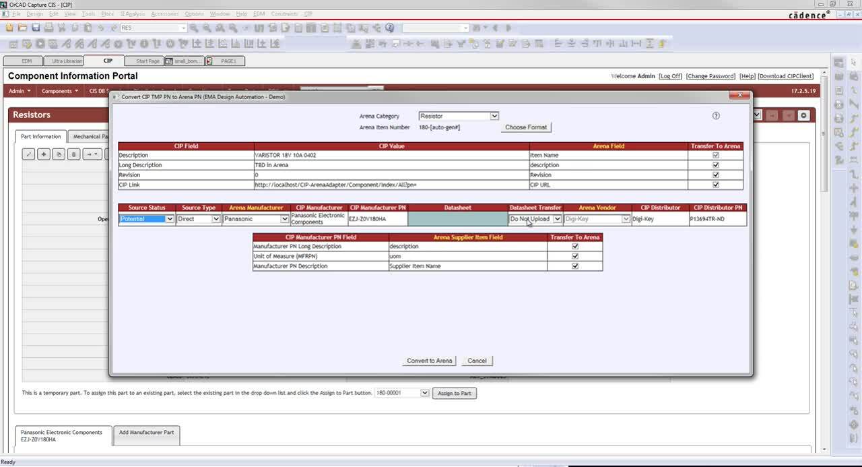
Task: Click the trash delete icon on Part Information
Action: (73, 154)
